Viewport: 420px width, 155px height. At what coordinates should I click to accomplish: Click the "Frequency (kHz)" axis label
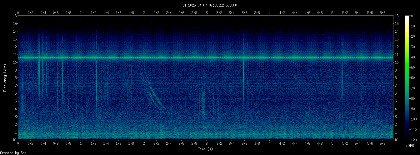[5, 78]
